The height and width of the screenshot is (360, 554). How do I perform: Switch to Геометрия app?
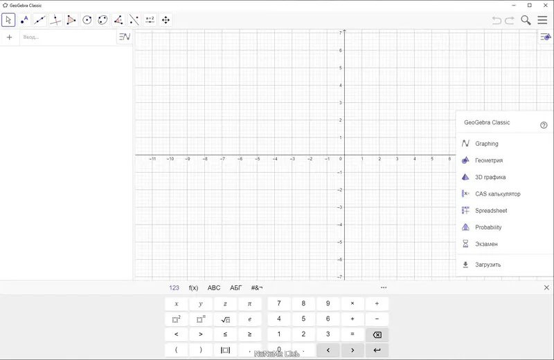(505, 160)
